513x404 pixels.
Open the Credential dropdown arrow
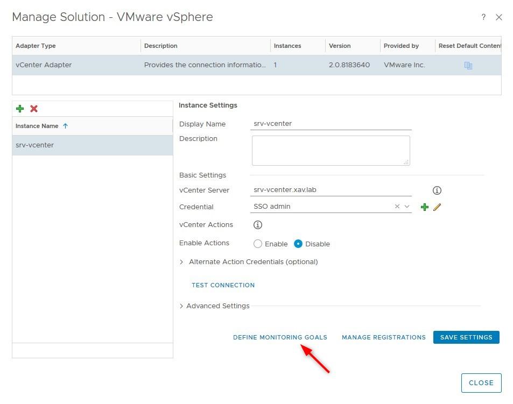(x=406, y=206)
